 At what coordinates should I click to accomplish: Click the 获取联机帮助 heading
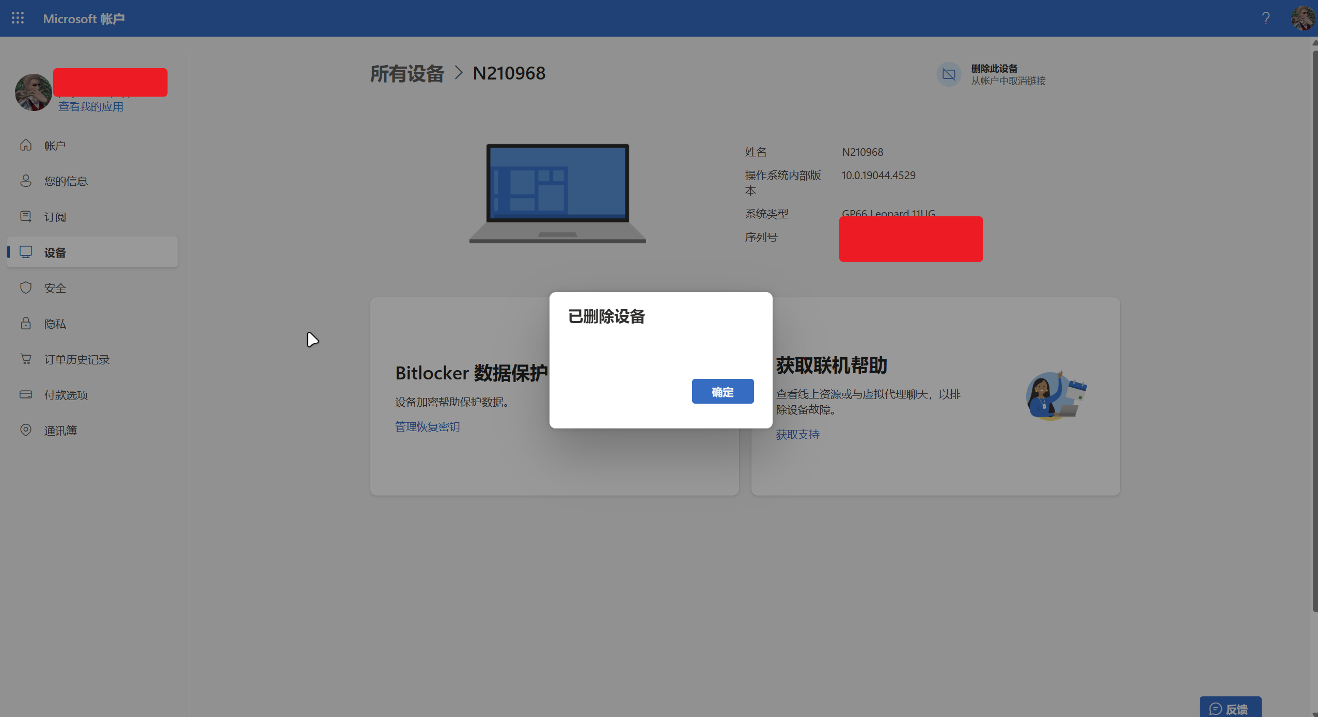click(x=831, y=365)
